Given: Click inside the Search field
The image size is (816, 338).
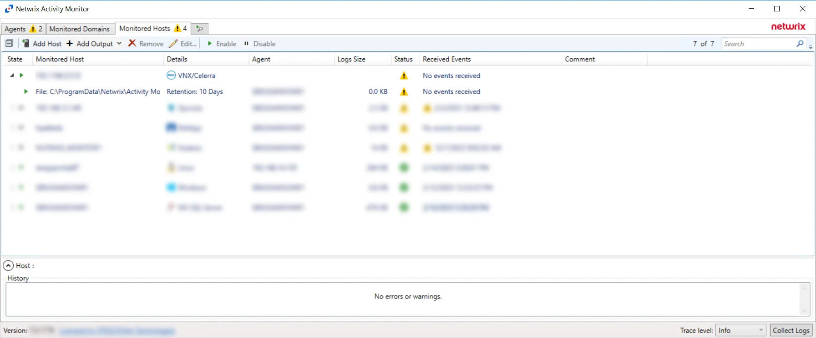Looking at the screenshot, I should click(759, 44).
